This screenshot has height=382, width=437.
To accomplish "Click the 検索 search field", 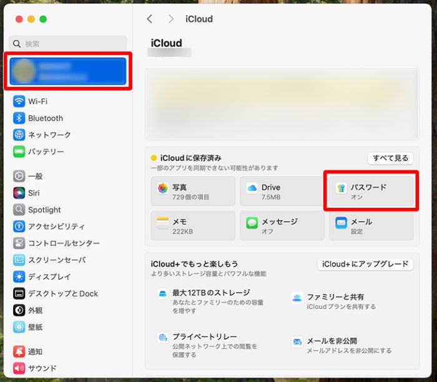I will tap(69, 44).
